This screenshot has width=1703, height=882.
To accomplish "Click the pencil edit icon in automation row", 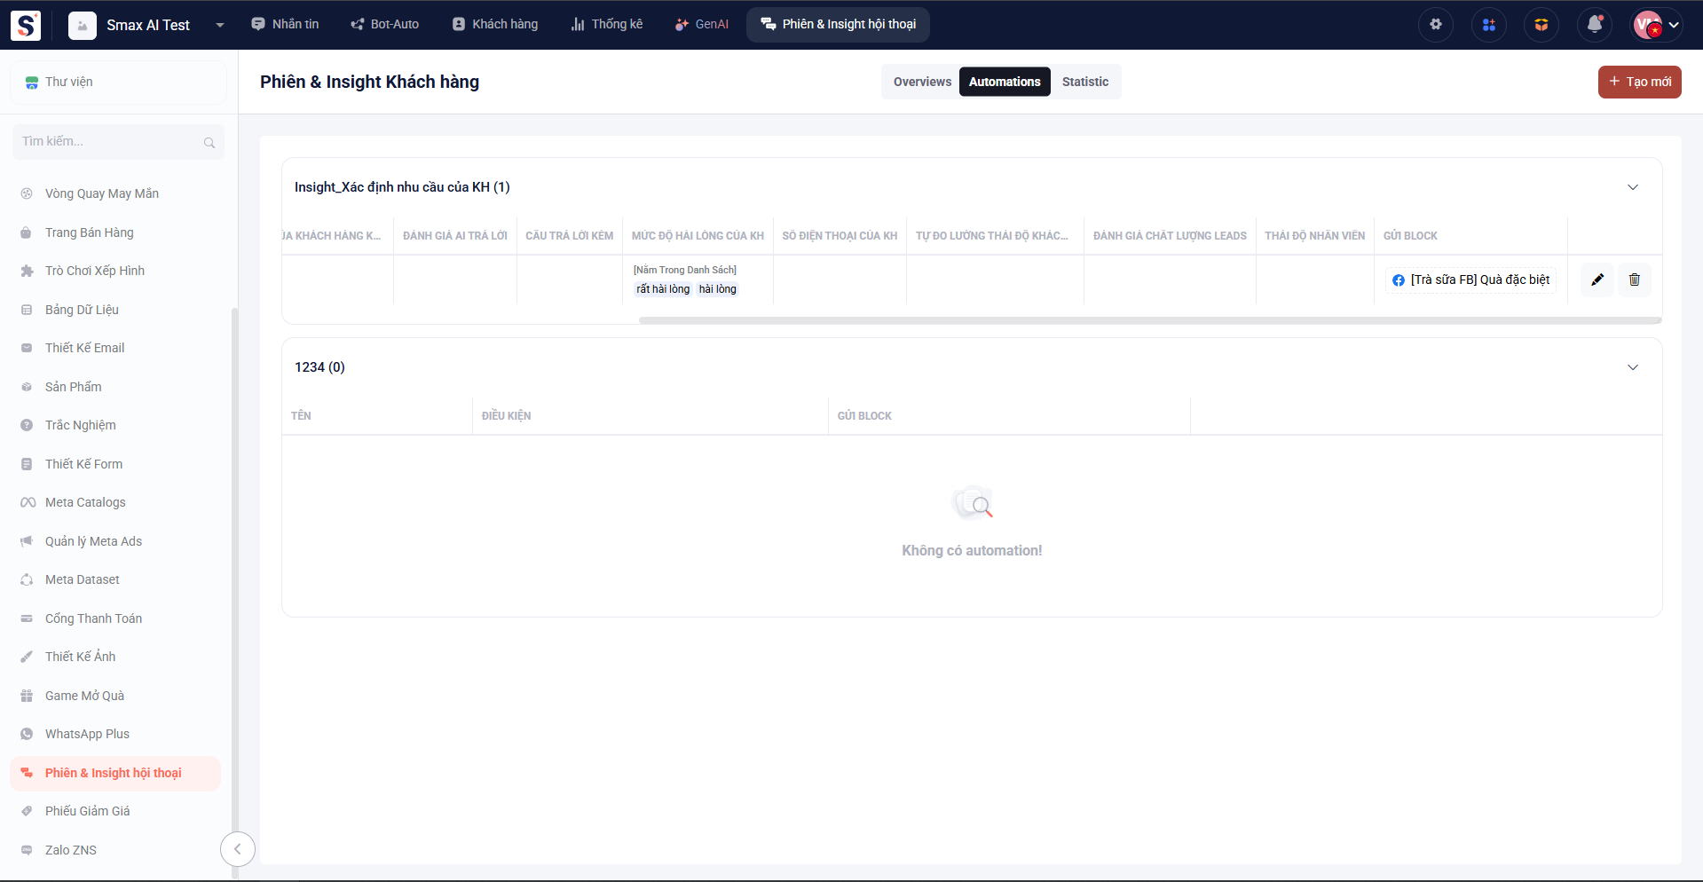I will (1597, 280).
